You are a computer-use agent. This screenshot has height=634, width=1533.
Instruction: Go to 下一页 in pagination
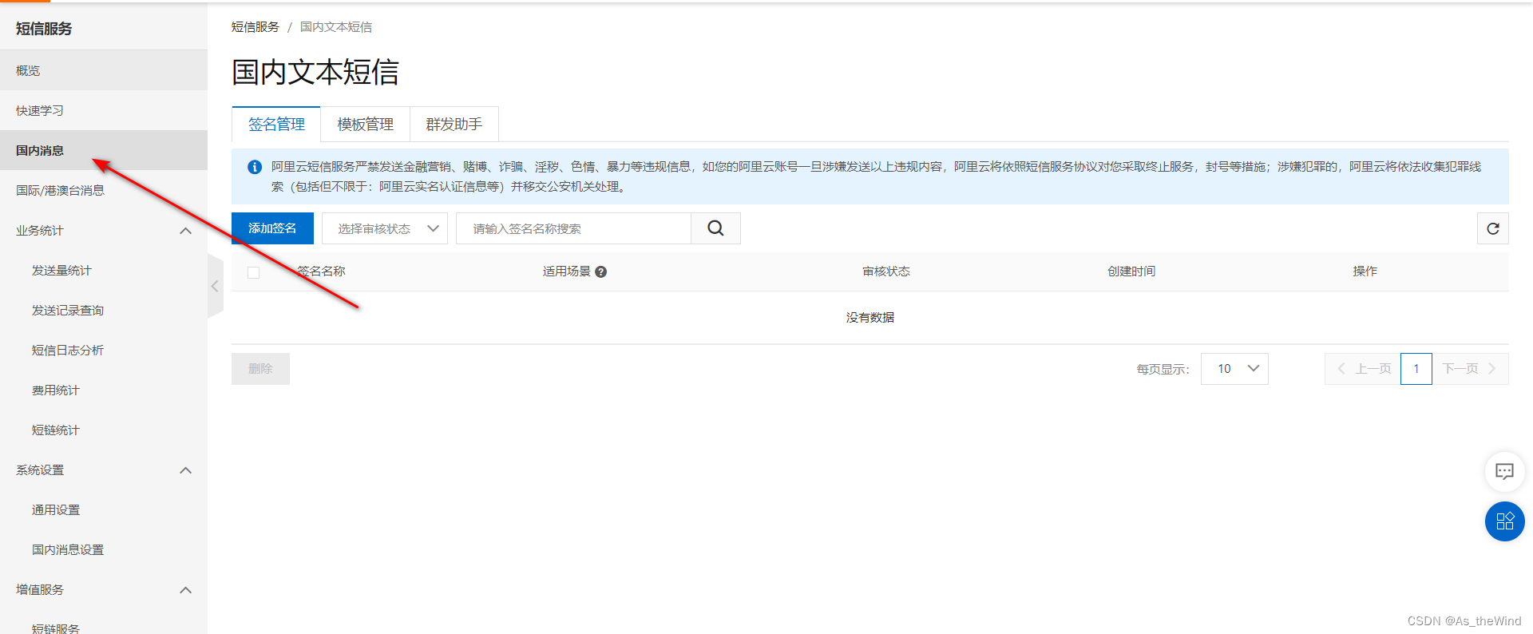point(1470,369)
